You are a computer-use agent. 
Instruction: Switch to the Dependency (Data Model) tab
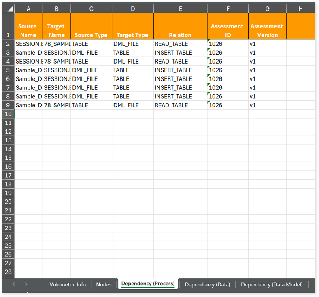pos(272,284)
